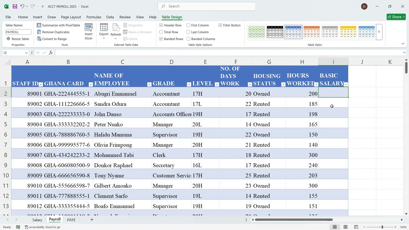Click the Save icon in title bar
This screenshot has width=409, height=230.
[x=15, y=6]
